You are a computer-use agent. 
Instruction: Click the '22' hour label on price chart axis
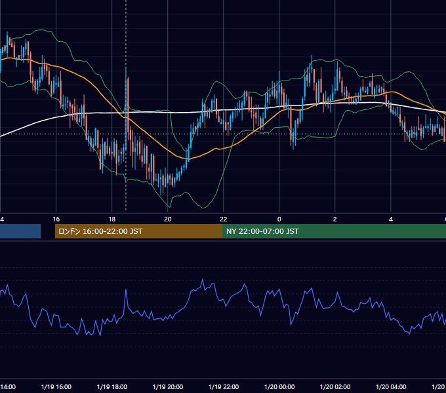tap(224, 219)
